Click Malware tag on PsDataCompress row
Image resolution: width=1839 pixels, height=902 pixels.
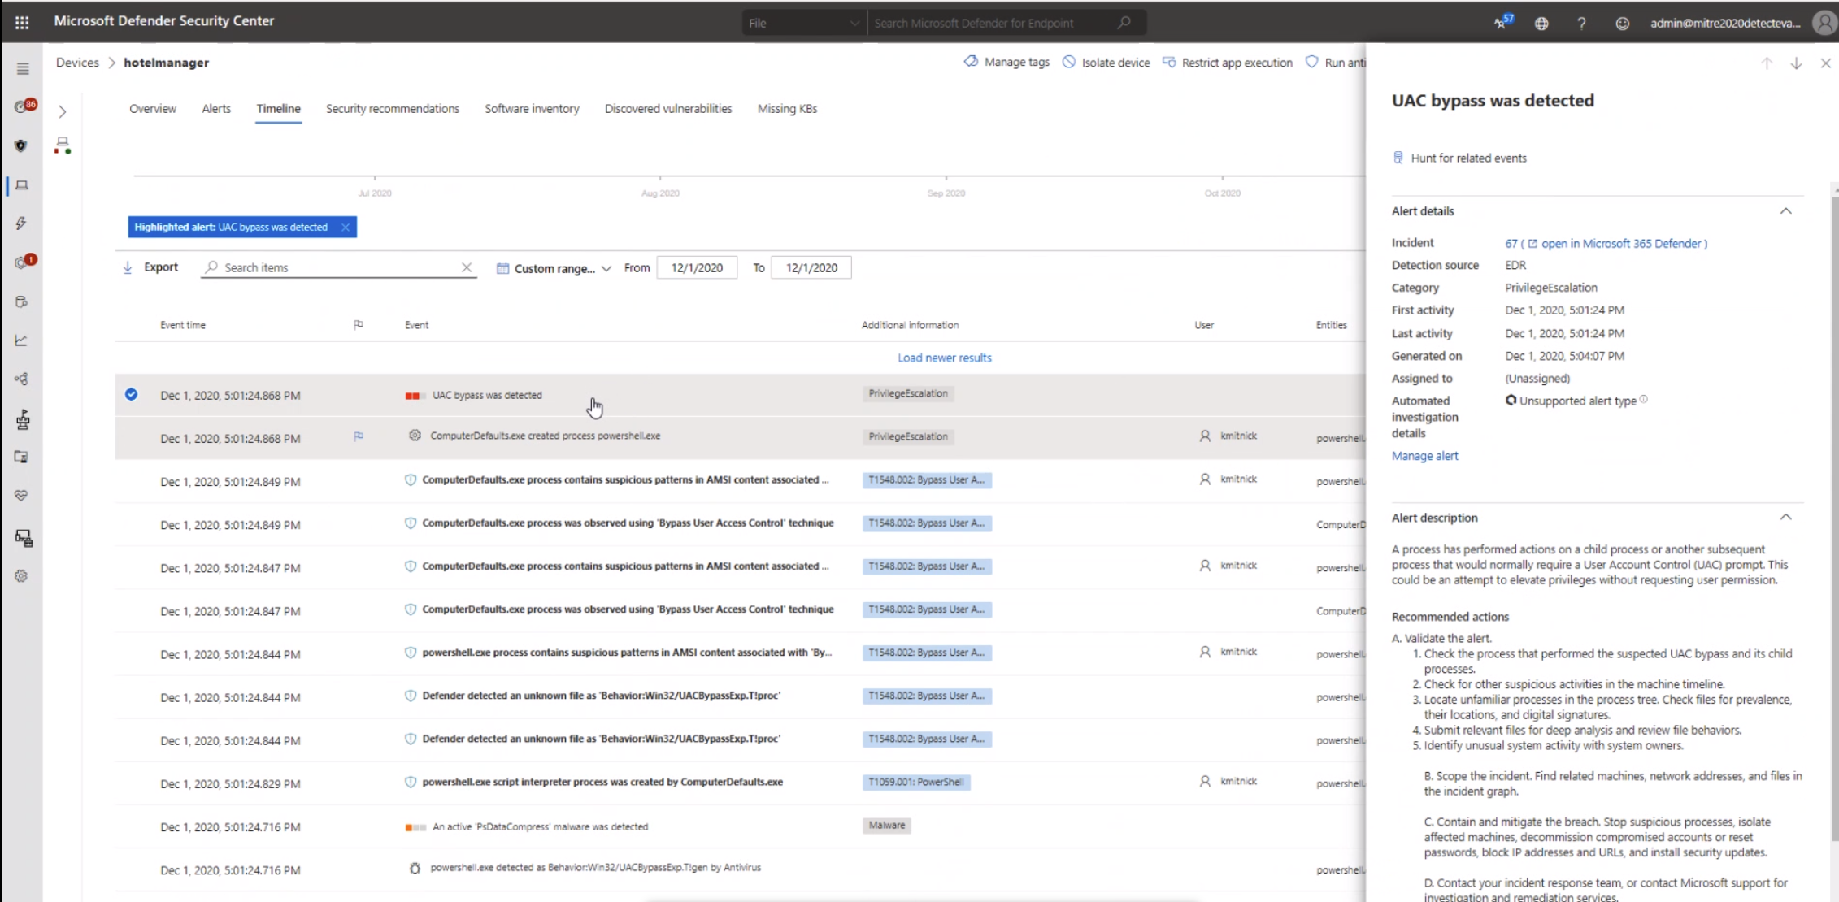[886, 826]
